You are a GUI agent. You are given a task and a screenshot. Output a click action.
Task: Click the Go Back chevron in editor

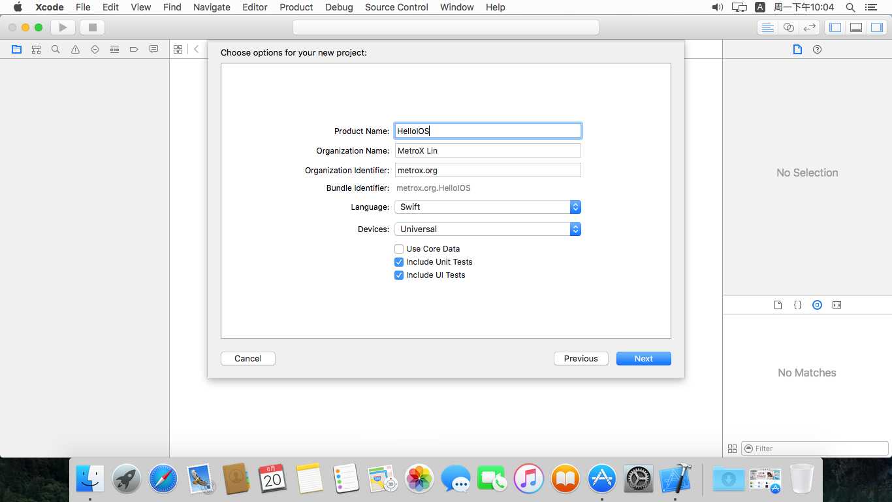point(196,49)
